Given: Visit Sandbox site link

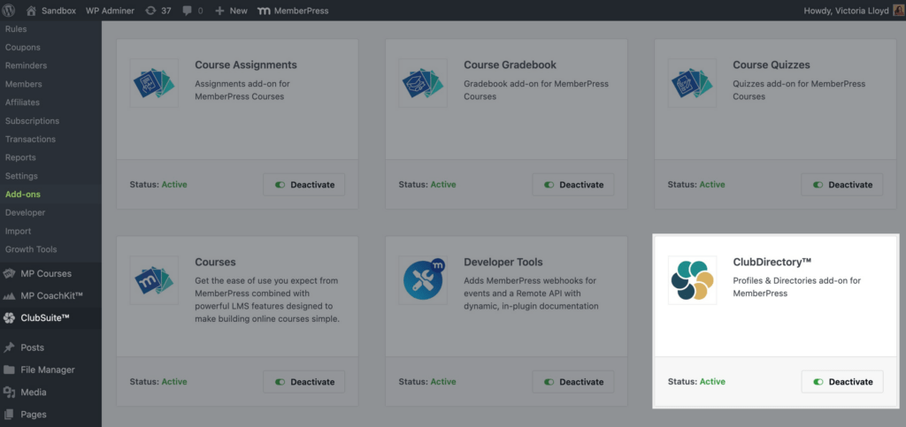Looking at the screenshot, I should point(58,11).
